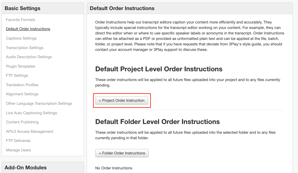The width and height of the screenshot is (298, 173).
Task: Go to Captions Settings
Action: [21, 38]
